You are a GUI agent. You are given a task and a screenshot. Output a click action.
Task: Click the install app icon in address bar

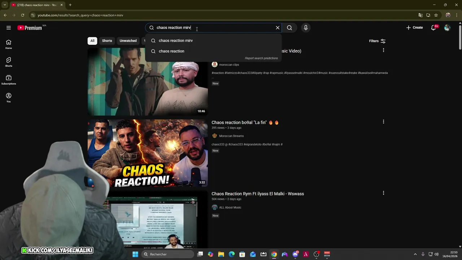pyautogui.click(x=428, y=15)
